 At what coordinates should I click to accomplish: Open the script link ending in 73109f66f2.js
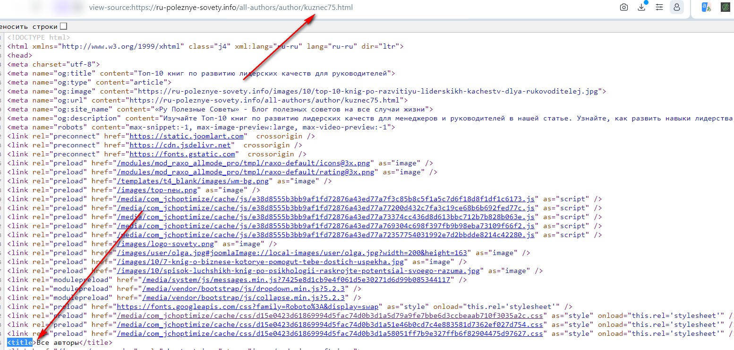[x=325, y=226]
